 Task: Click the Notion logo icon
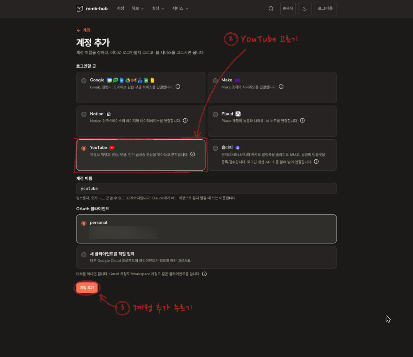click(x=108, y=114)
